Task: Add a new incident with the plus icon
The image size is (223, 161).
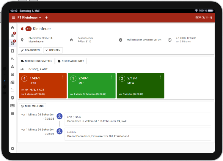Action: click(x=46, y=18)
